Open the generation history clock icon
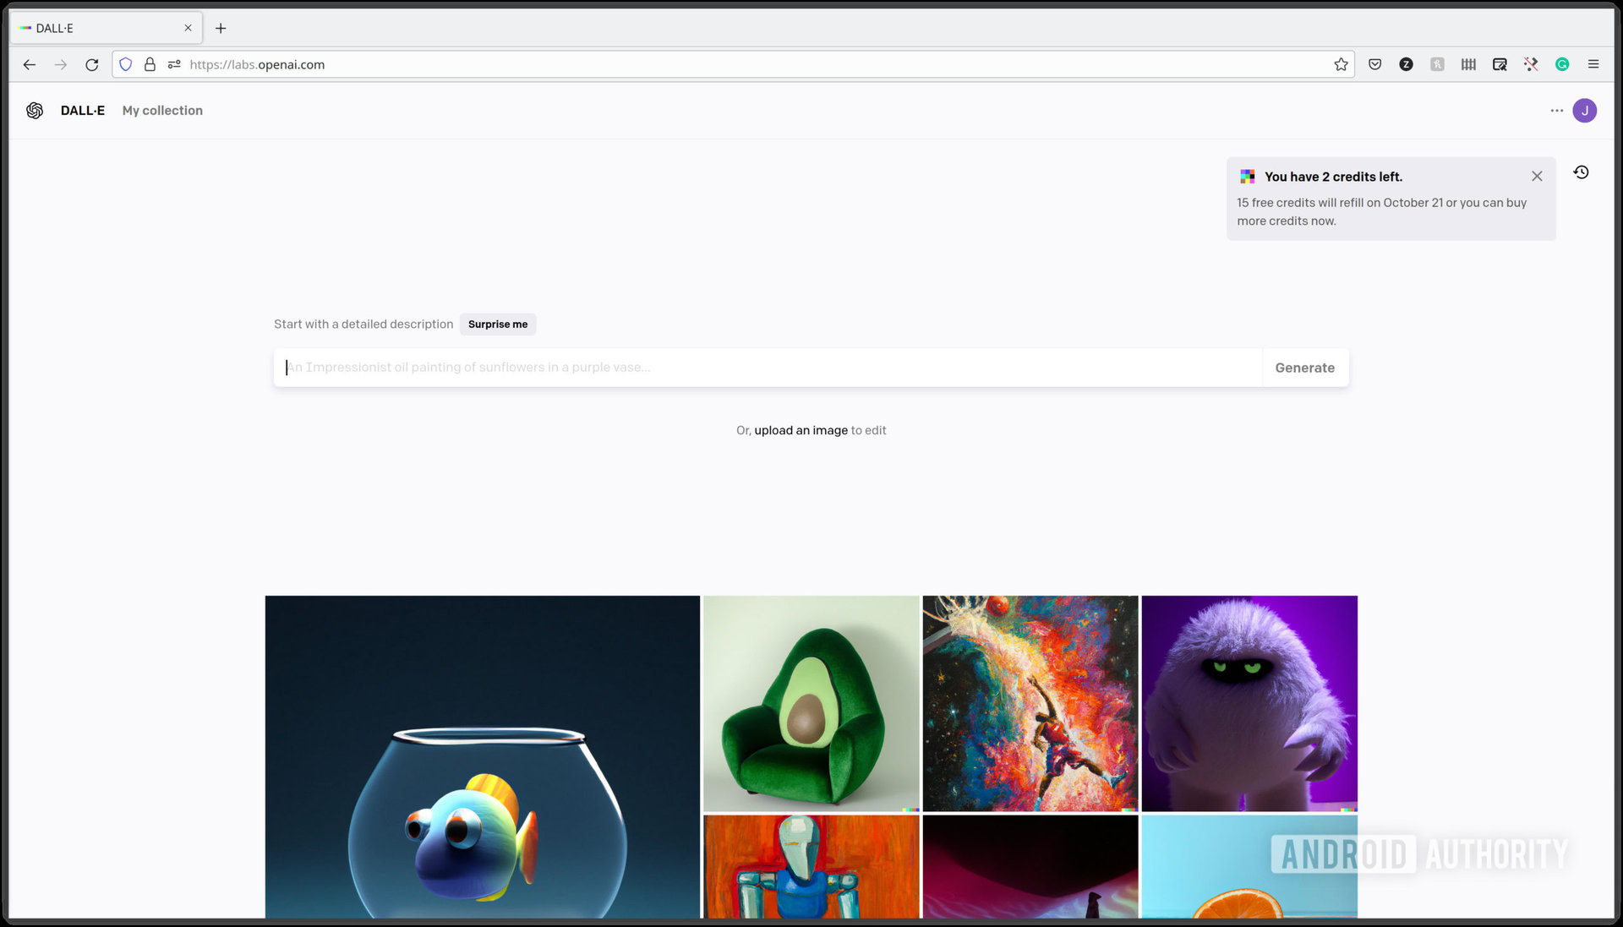This screenshot has width=1623, height=927. (1581, 172)
